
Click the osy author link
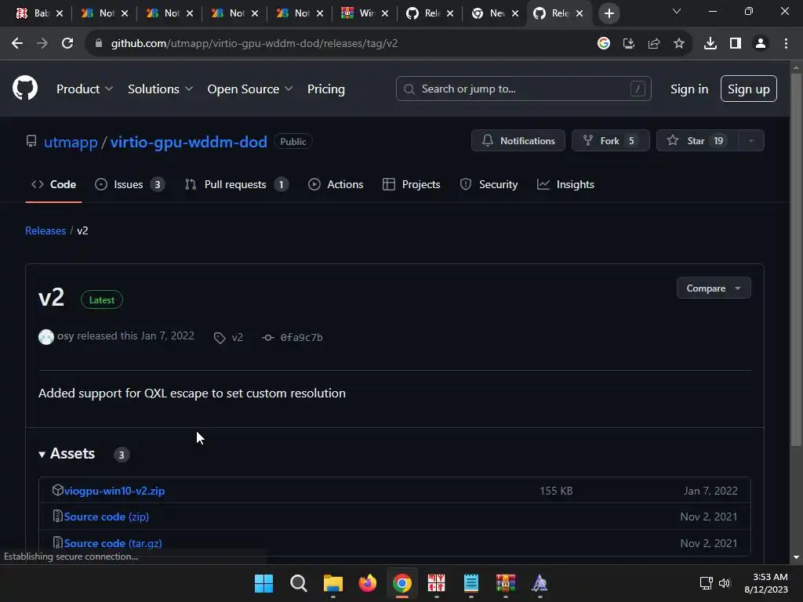66,335
